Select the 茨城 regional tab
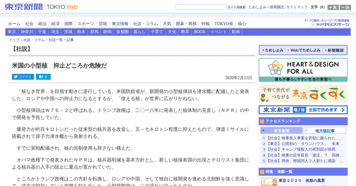The height and width of the screenshot is (186, 356). point(68,32)
